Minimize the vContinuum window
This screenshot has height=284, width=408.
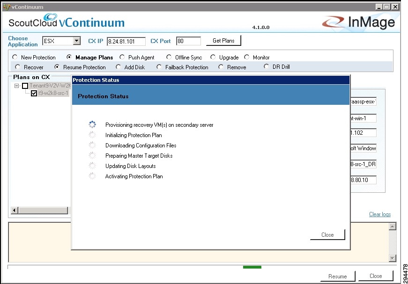pos(379,7)
